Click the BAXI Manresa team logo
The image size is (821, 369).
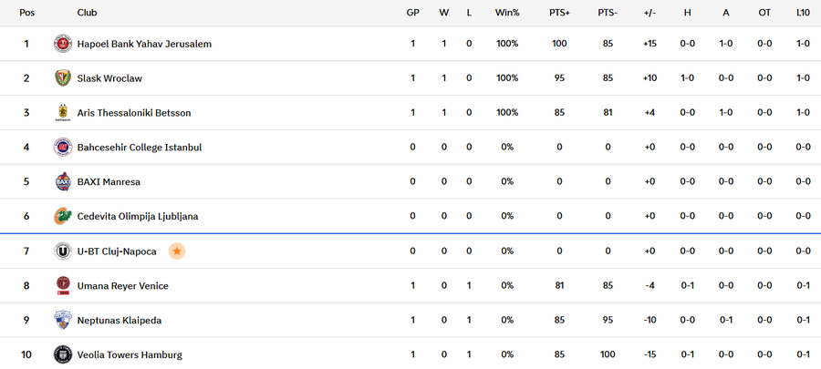(63, 181)
